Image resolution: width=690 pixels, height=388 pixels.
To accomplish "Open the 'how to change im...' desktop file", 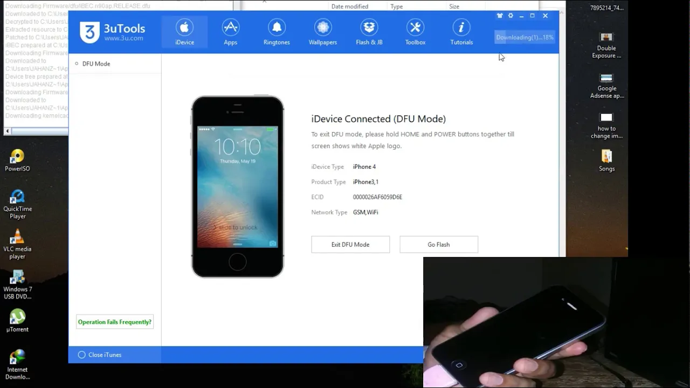I will coord(606,126).
